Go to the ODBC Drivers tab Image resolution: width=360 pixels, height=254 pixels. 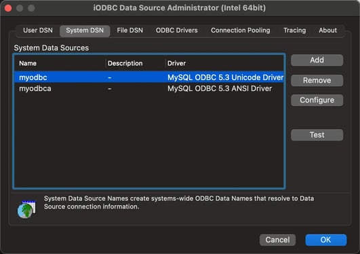click(x=176, y=31)
